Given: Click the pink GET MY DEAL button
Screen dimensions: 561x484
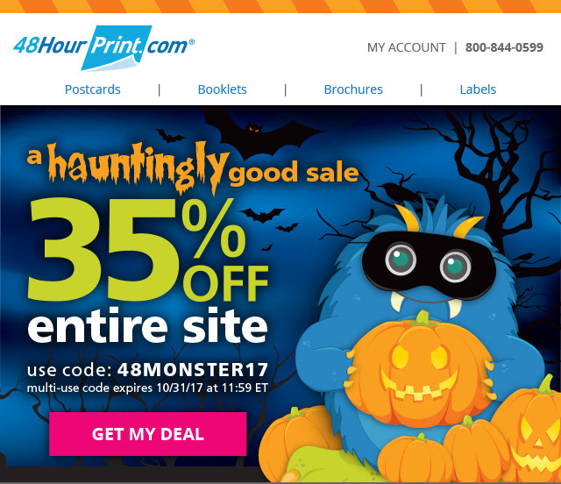Looking at the screenshot, I should pos(148,434).
